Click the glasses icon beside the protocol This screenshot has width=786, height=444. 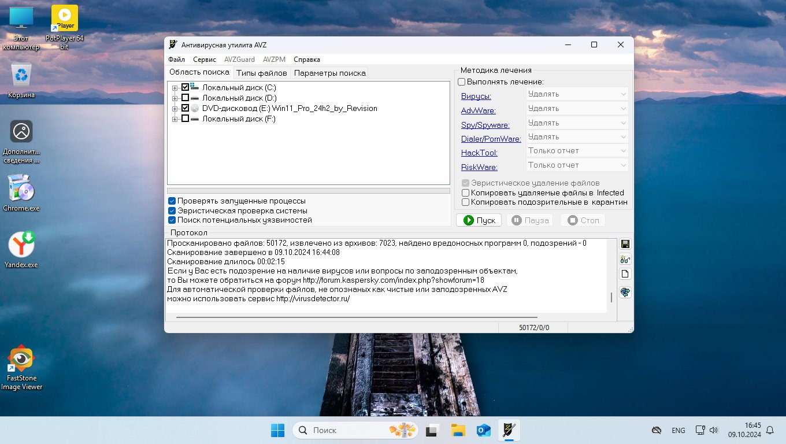(625, 259)
